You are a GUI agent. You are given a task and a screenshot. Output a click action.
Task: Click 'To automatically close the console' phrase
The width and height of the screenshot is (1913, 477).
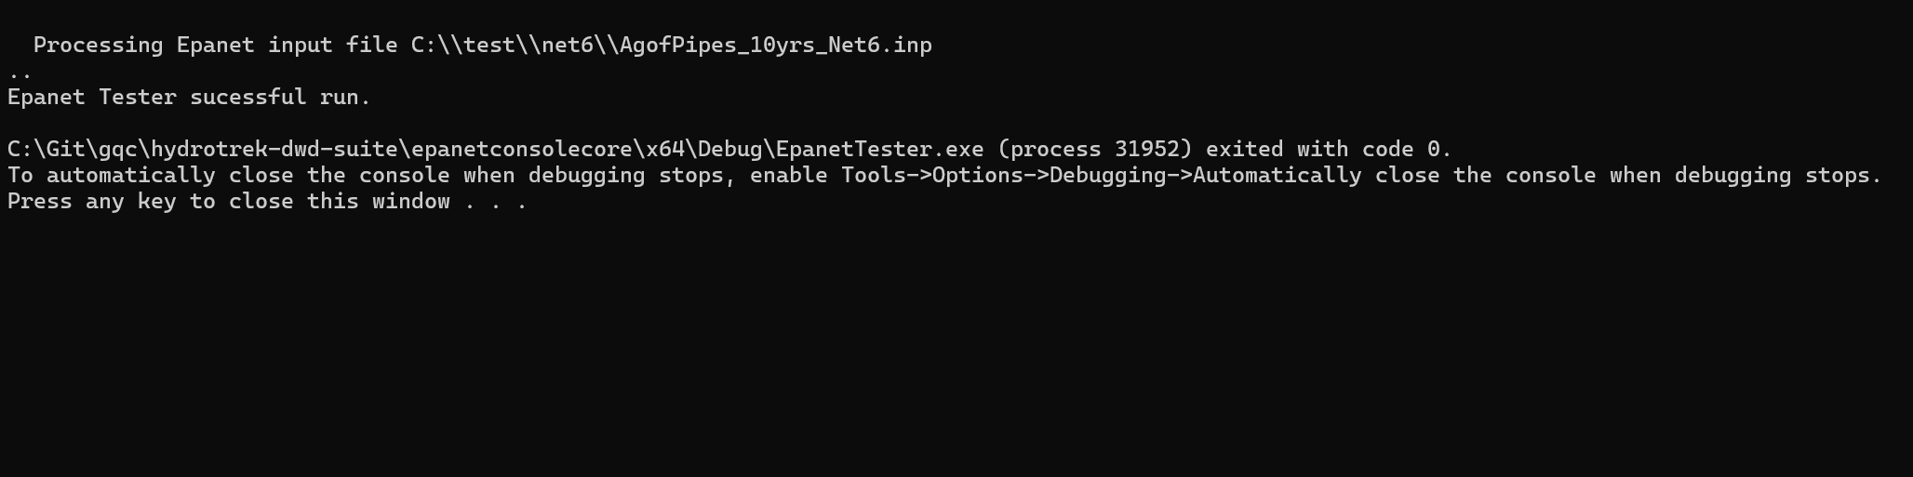coord(229,176)
